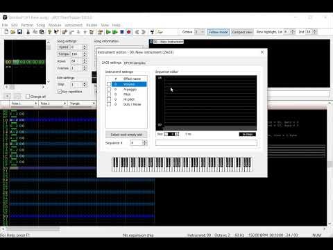The width and height of the screenshot is (333, 250).
Task: Select the Arpeggio row in effect list
Action: click(129, 89)
